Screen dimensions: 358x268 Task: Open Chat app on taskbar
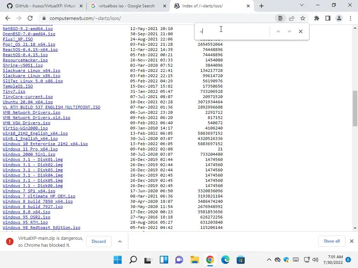(179, 260)
